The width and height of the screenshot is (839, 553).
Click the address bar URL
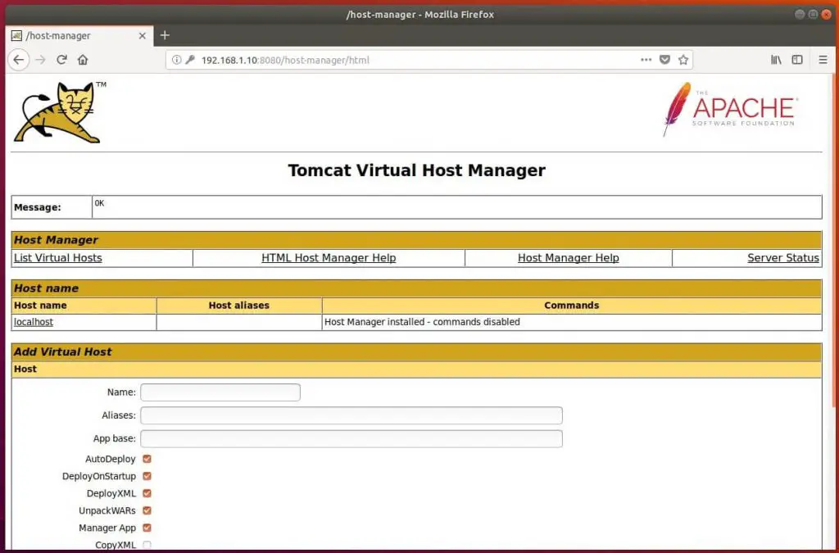pyautogui.click(x=285, y=60)
